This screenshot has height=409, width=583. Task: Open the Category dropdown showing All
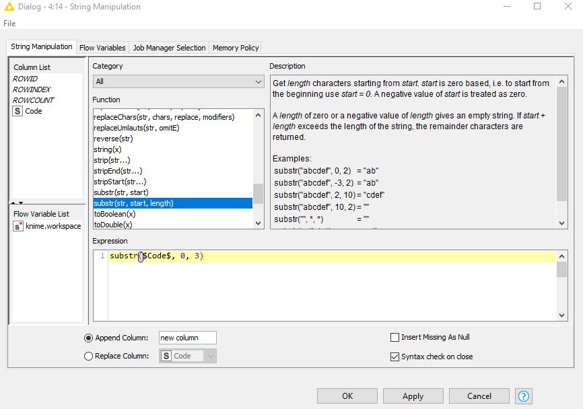(x=178, y=81)
